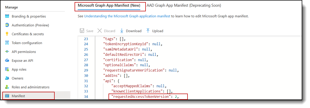Click line number 34 in gutter
The height and width of the screenshot is (108, 310).
click(86, 97)
